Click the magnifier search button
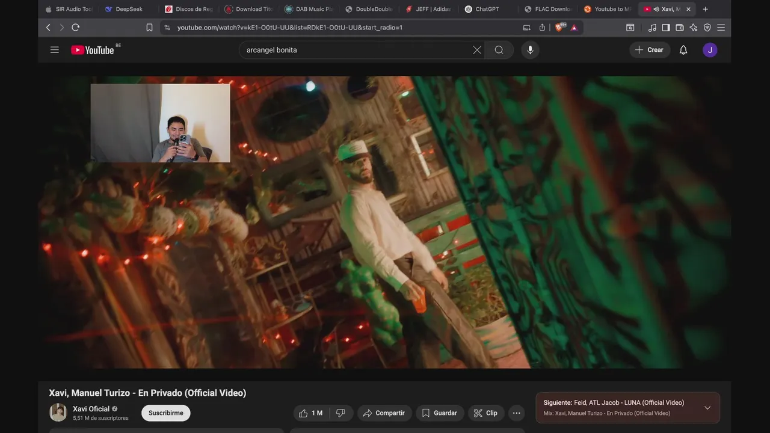 pos(499,50)
